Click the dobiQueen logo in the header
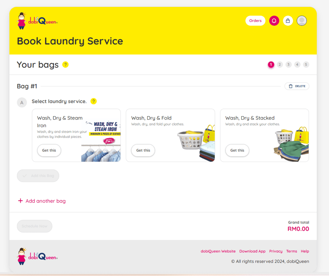The height and width of the screenshot is (276, 329). (37, 21)
